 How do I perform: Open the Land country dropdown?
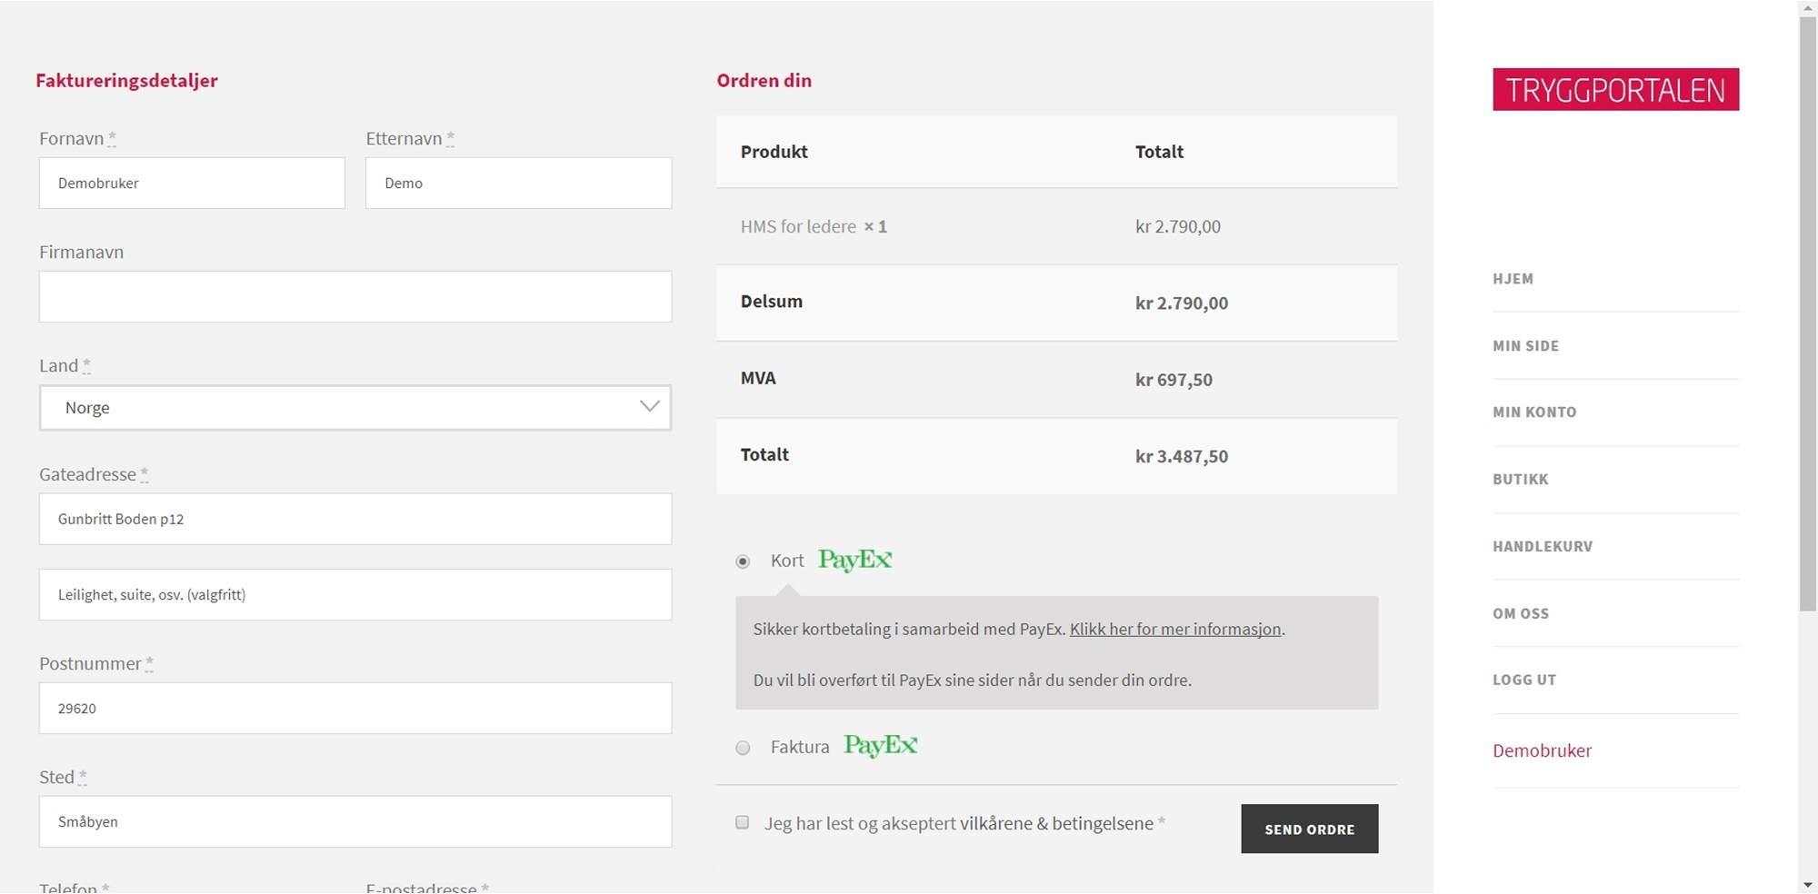(355, 408)
